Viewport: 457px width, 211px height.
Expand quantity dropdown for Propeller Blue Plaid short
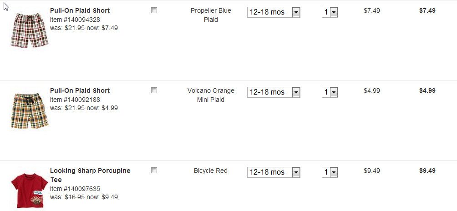[330, 12]
